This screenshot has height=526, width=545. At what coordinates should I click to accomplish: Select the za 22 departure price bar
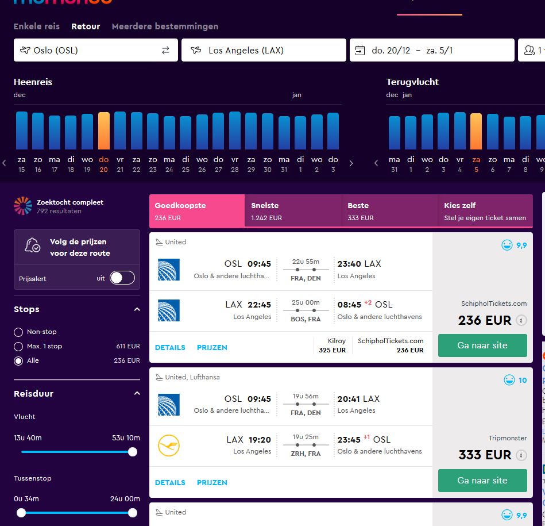136,131
